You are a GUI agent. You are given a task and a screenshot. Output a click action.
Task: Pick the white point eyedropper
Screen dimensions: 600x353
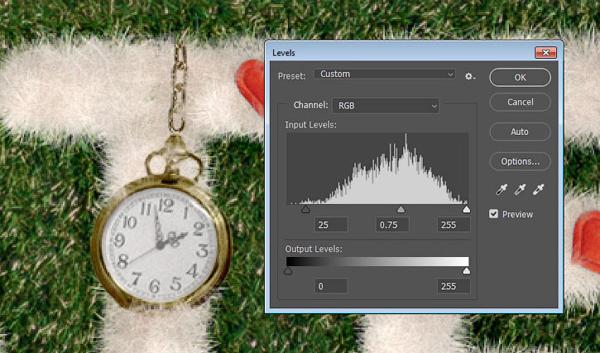pyautogui.click(x=538, y=189)
